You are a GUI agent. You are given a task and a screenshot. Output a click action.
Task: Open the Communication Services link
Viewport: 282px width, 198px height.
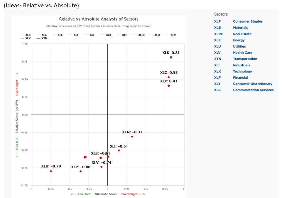click(x=253, y=90)
